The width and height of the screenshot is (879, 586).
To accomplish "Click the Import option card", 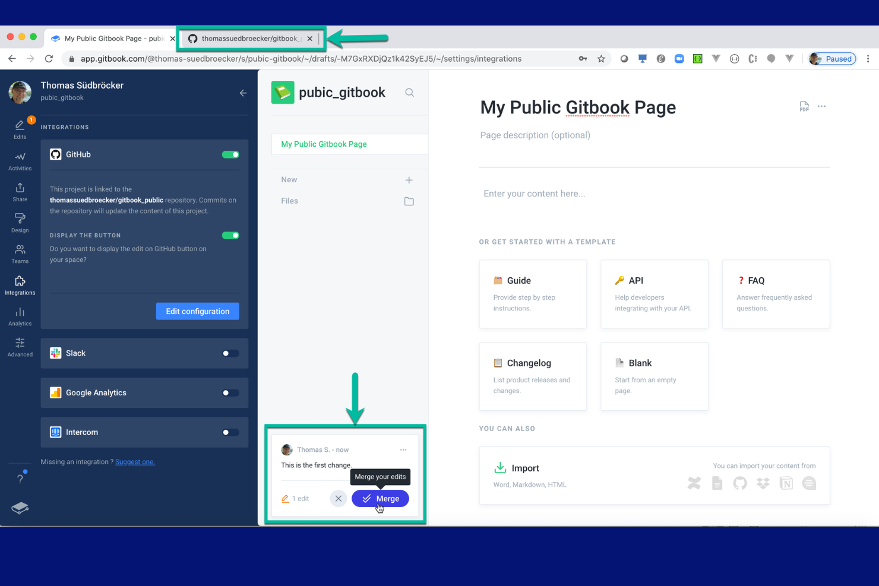I will pyautogui.click(x=654, y=476).
